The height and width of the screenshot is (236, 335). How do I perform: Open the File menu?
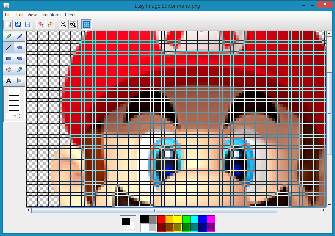[x=8, y=15]
